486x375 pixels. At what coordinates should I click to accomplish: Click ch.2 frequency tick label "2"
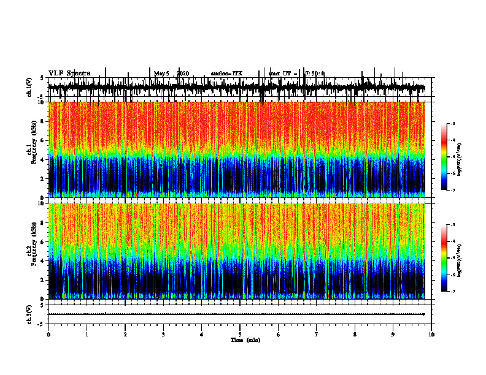(x=43, y=280)
